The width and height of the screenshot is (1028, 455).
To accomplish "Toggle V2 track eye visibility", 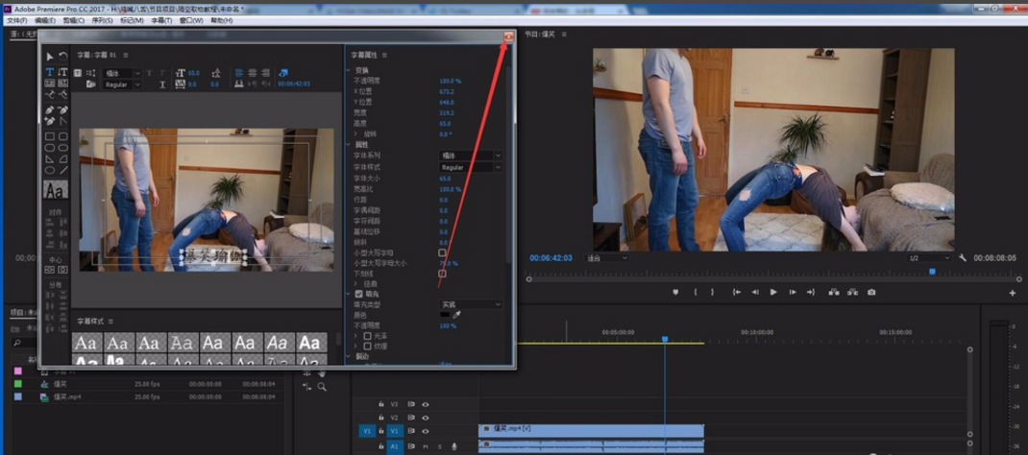I will click(x=426, y=418).
